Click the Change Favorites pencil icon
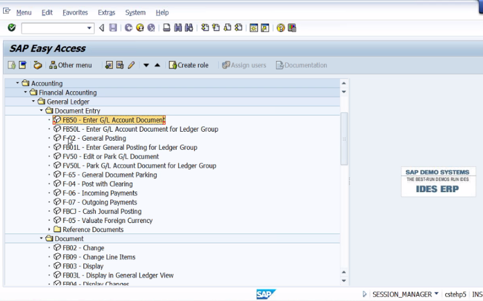 131,65
